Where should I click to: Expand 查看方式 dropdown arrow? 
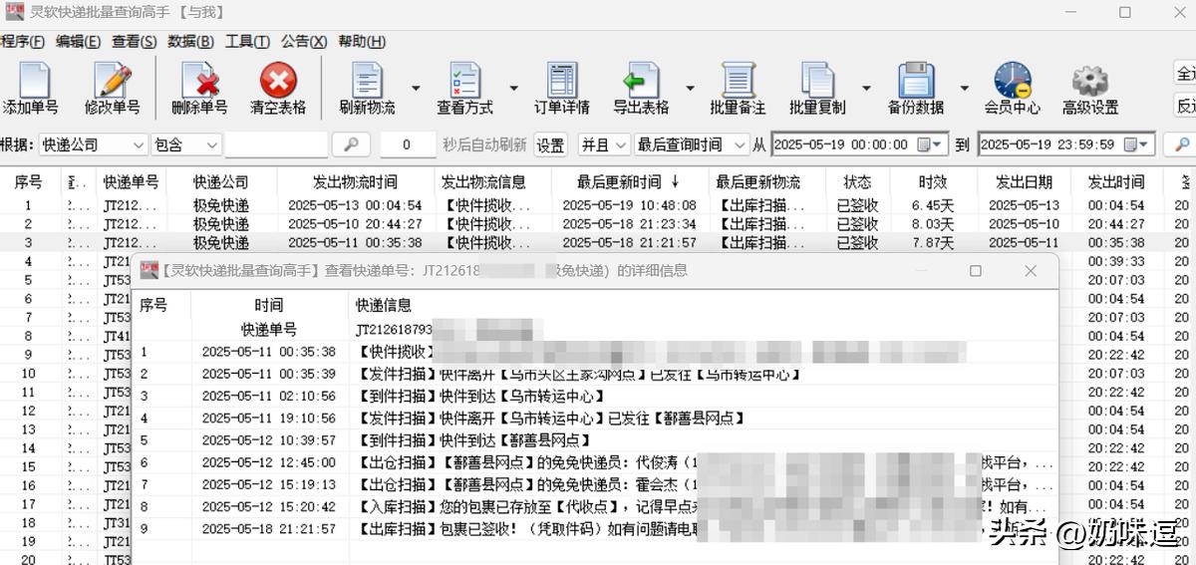coord(514,89)
